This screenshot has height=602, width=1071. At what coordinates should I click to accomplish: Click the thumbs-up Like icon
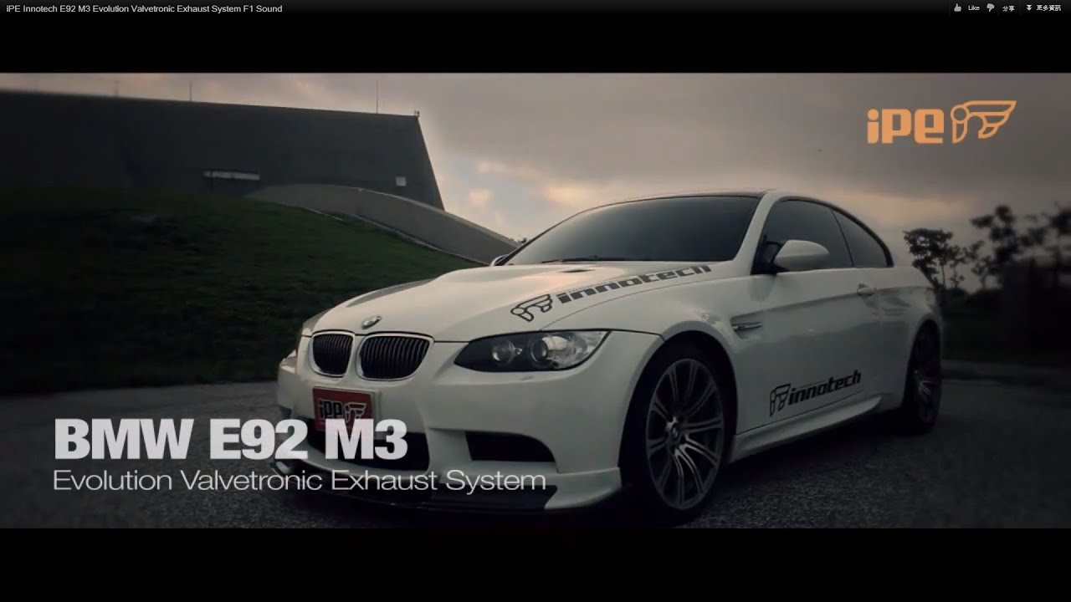tap(957, 8)
